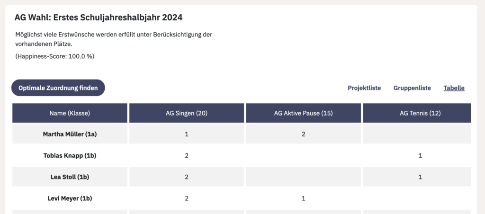Switch to the Projektliste view
Image resolution: width=485 pixels, height=214 pixels.
364,88
